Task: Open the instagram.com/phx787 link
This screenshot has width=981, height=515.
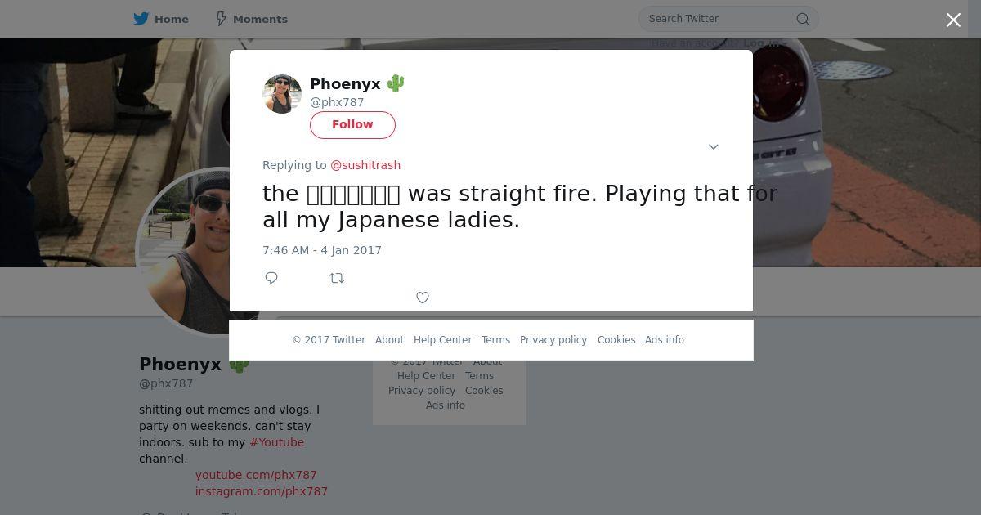Action: [x=262, y=491]
